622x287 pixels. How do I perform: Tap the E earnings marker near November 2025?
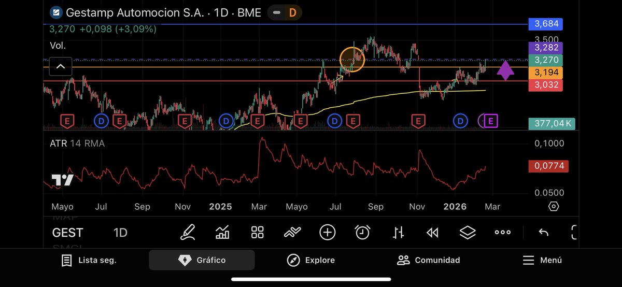(x=418, y=121)
